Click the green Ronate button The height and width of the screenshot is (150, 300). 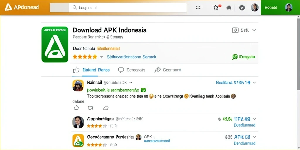coord(271,7)
